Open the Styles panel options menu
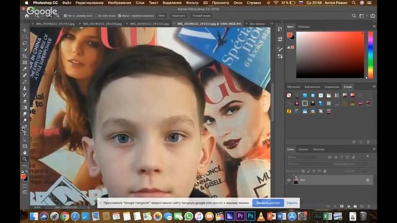 pyautogui.click(x=374, y=87)
